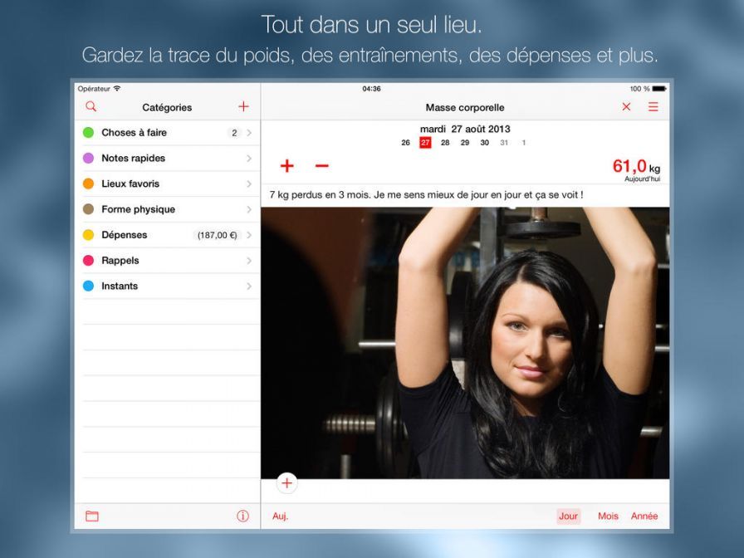Image resolution: width=744 pixels, height=558 pixels.
Task: Tap the Wi-Fi indicator in the status bar
Action: tap(118, 88)
